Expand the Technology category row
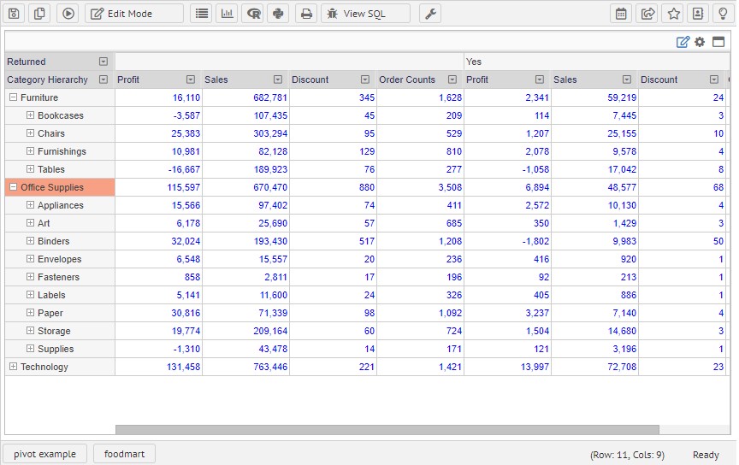739x465 pixels. click(x=13, y=367)
